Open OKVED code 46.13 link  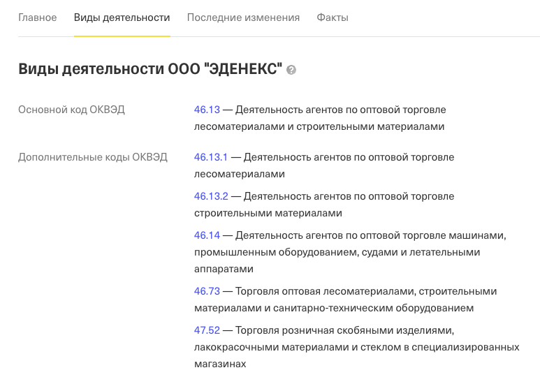point(207,110)
